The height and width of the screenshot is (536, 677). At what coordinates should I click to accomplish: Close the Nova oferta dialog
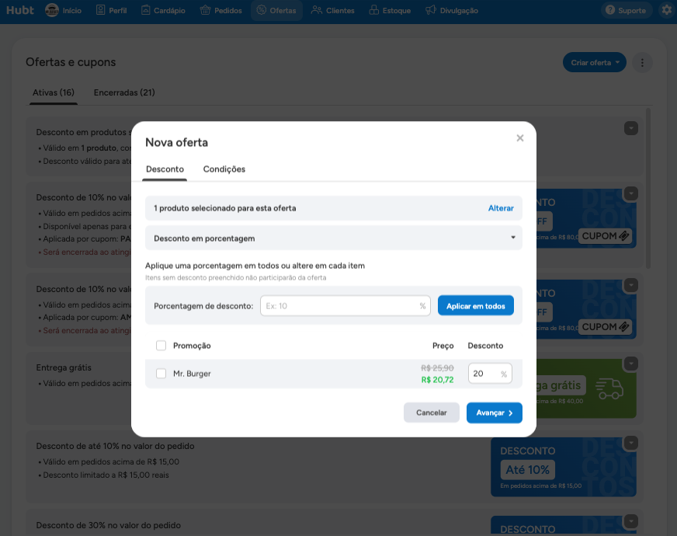click(x=520, y=138)
